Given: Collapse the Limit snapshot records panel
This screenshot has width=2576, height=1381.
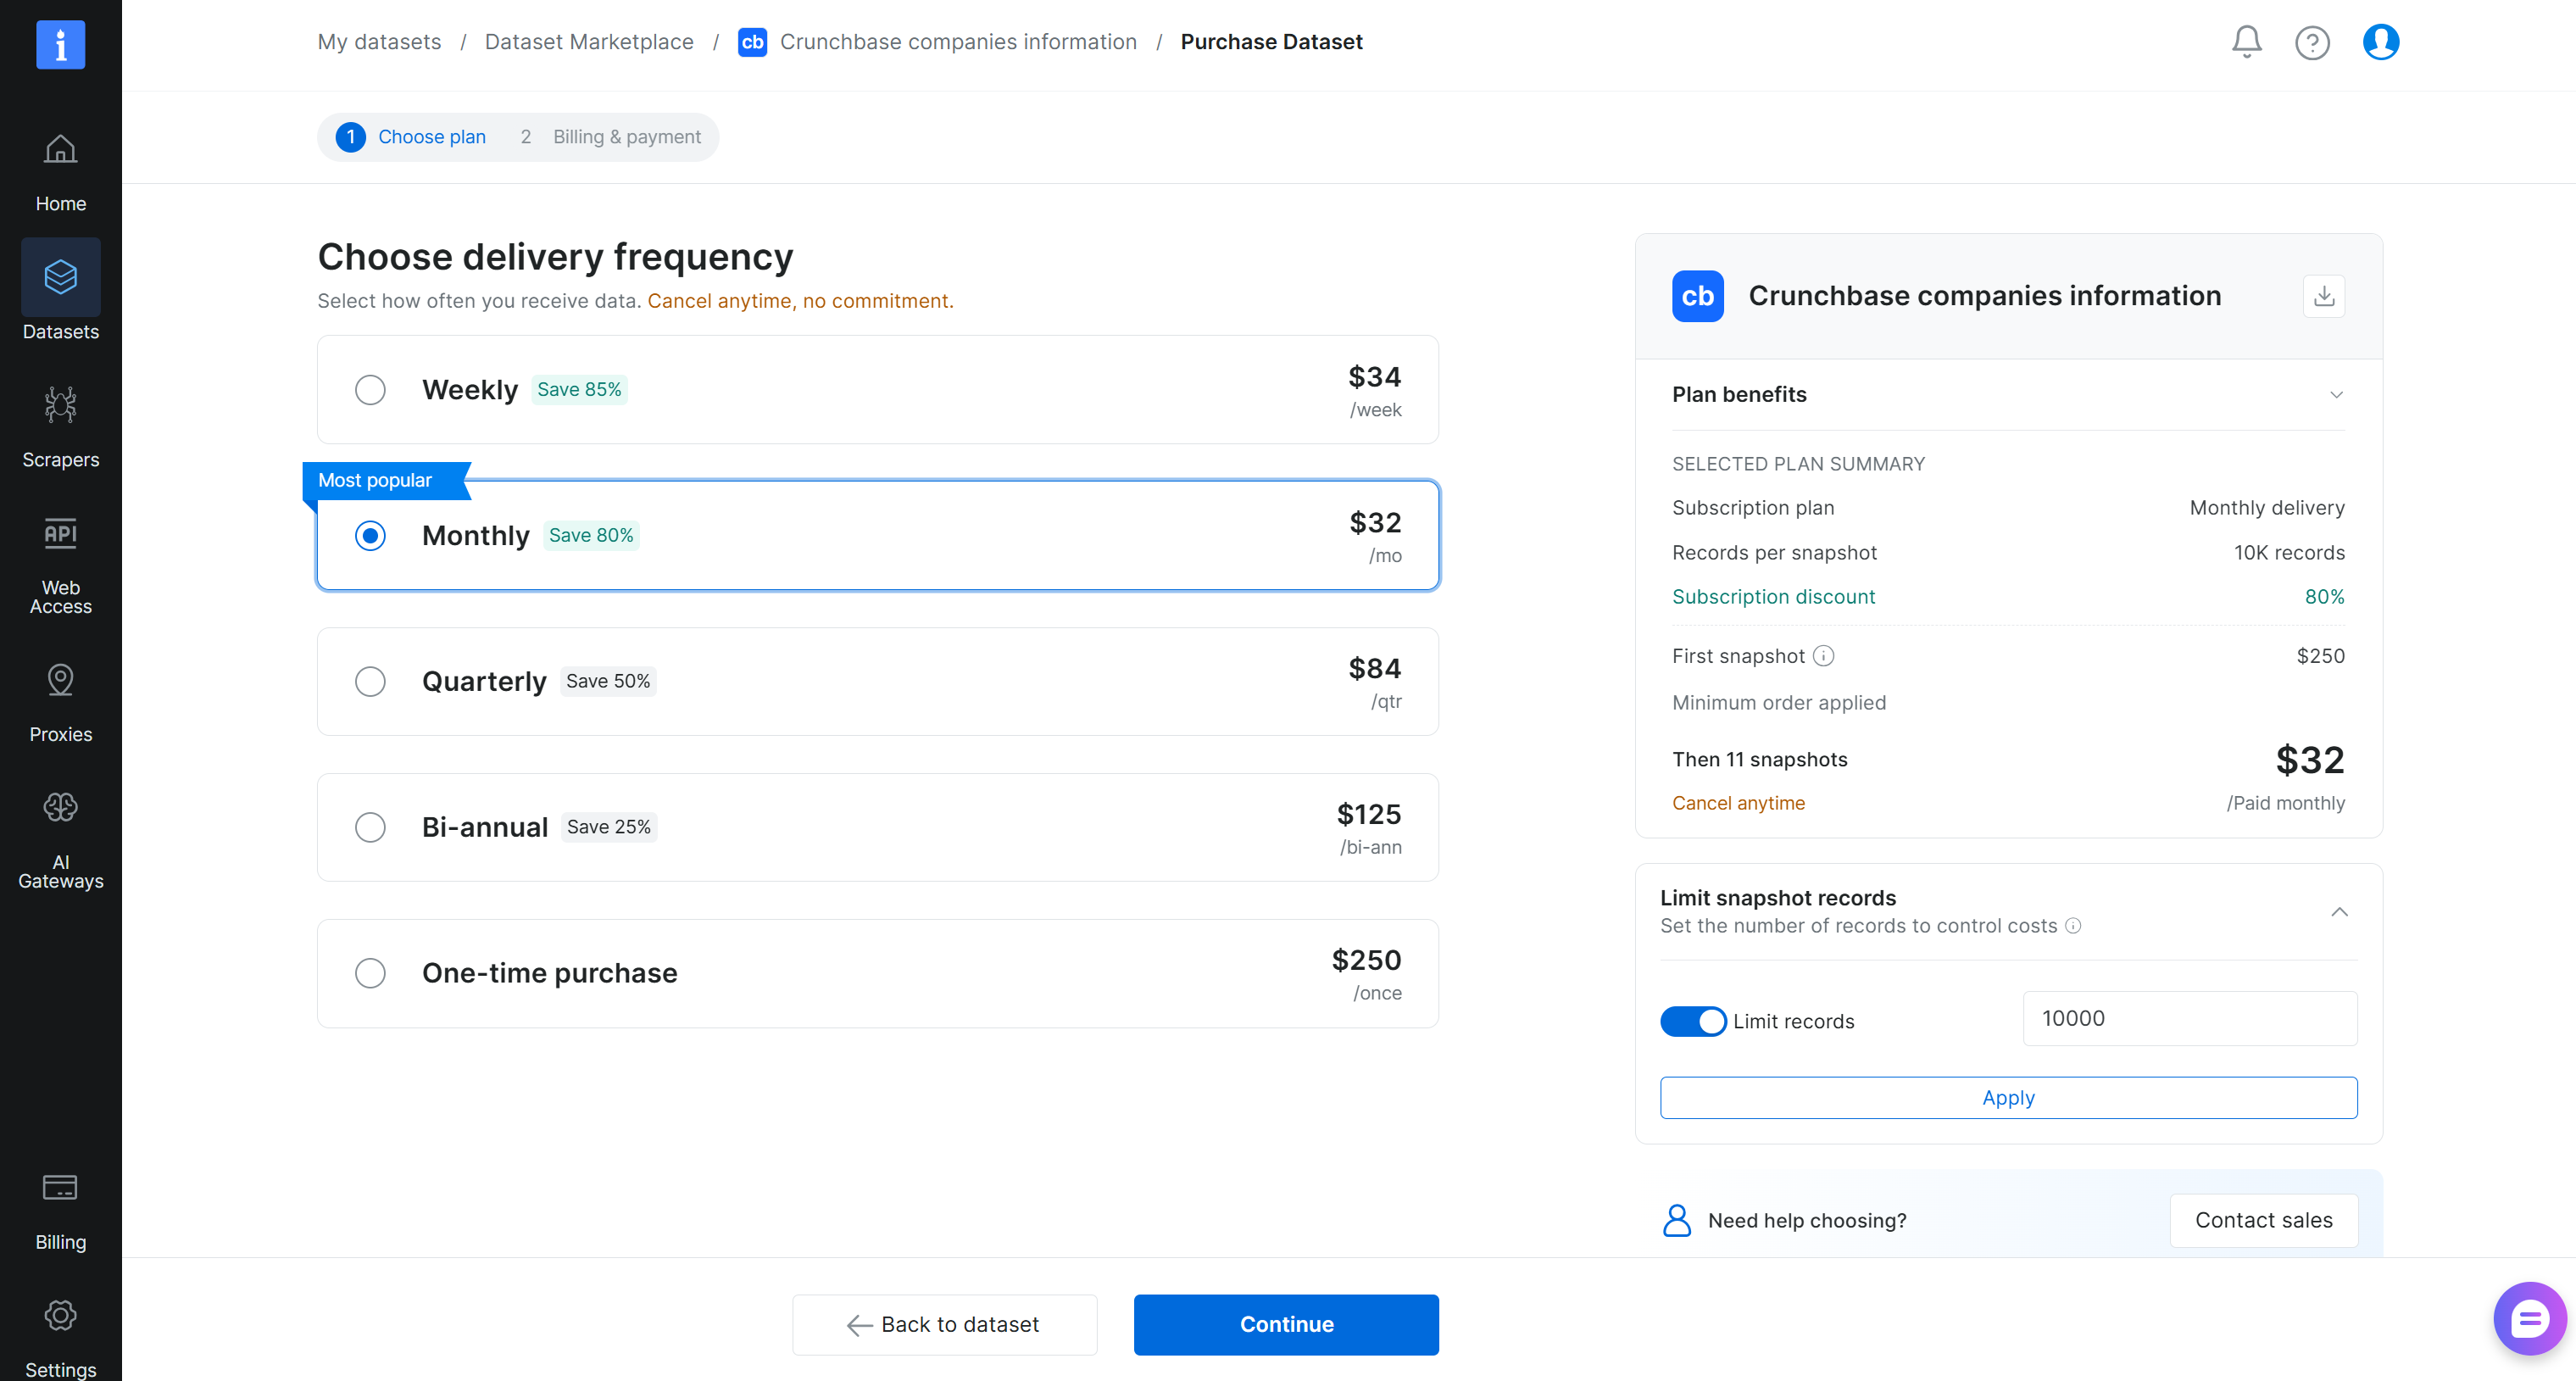Looking at the screenshot, I should pos(2339,912).
